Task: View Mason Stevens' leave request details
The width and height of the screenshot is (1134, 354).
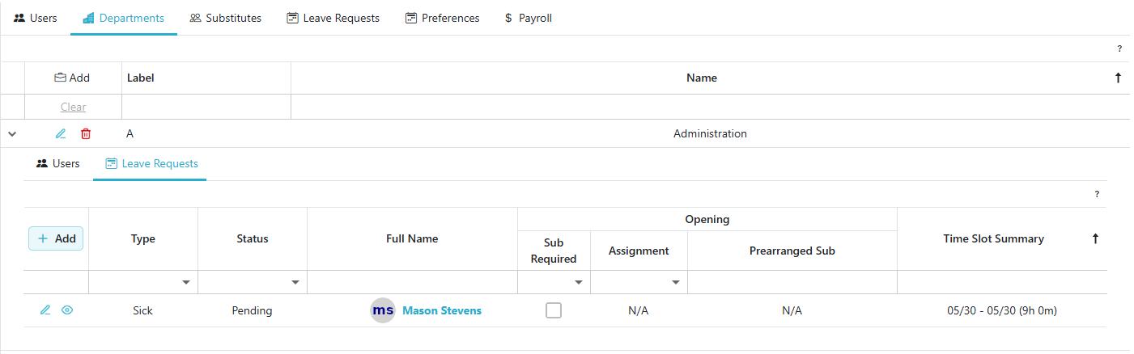Action: (x=67, y=310)
